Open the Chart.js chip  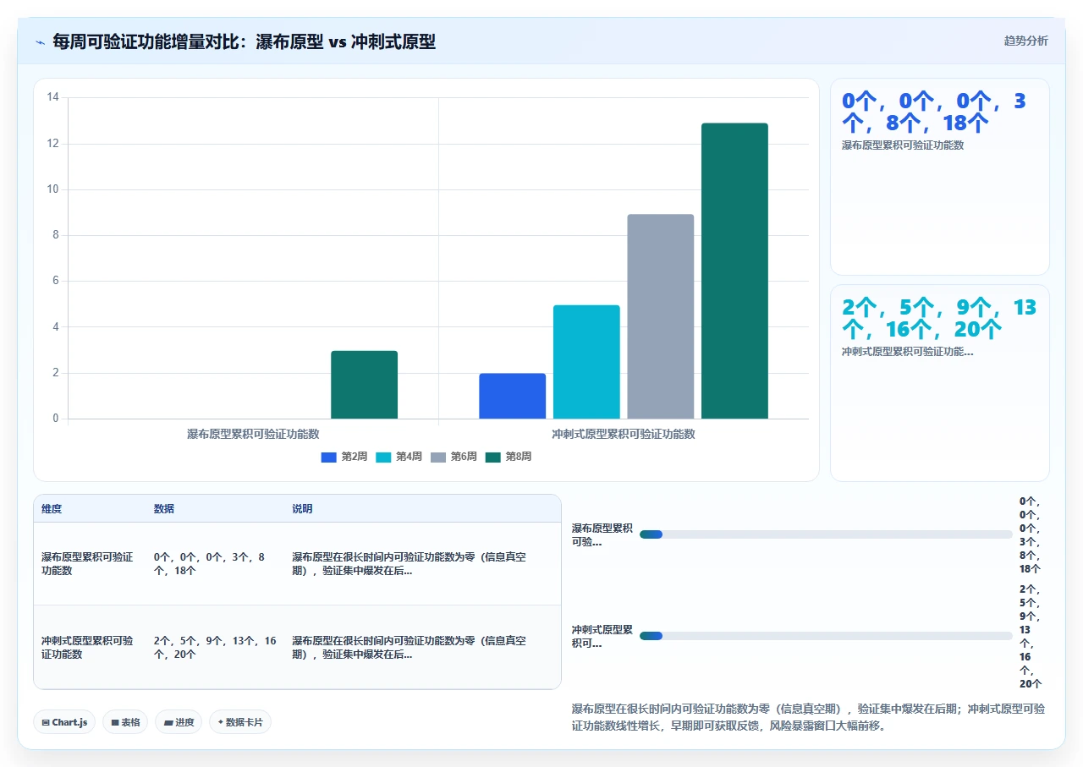[64, 722]
